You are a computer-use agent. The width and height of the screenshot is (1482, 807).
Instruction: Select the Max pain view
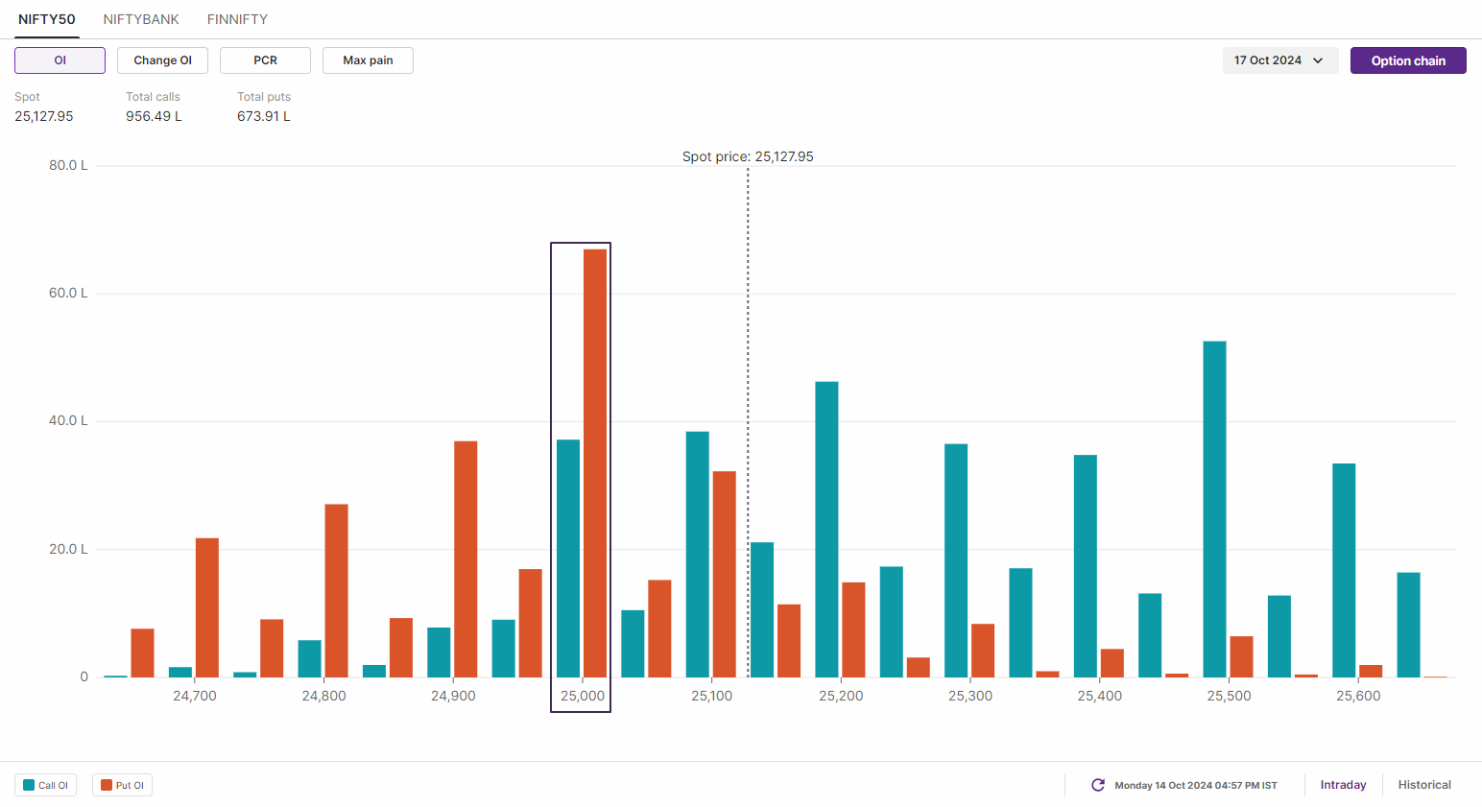[368, 60]
